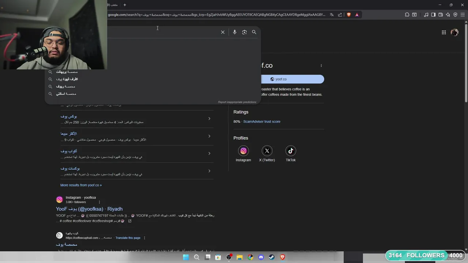Open options menu for Instagram result
The image size is (468, 263).
(99, 202)
